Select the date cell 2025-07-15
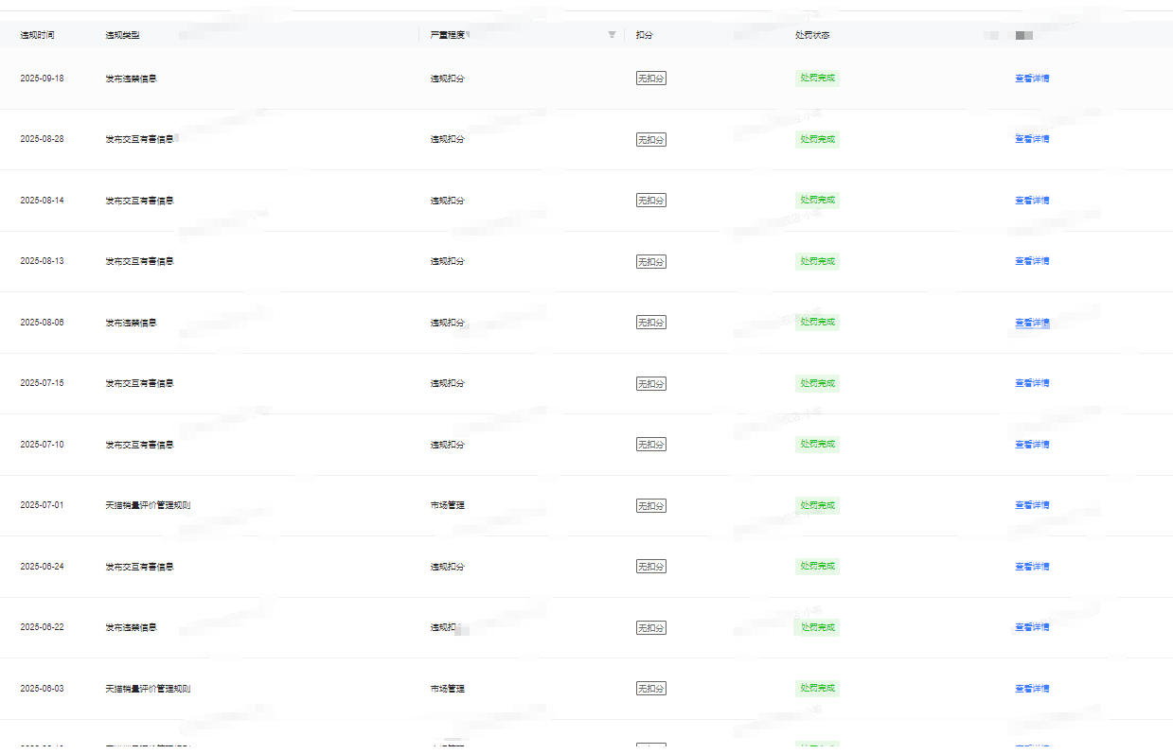This screenshot has width=1173, height=754. pyautogui.click(x=42, y=383)
